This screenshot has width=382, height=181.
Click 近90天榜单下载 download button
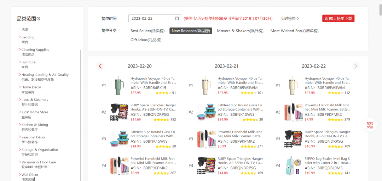pos(338,18)
